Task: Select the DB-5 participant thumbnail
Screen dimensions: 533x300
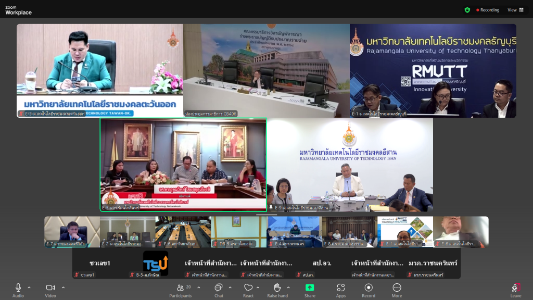Action: click(x=238, y=232)
